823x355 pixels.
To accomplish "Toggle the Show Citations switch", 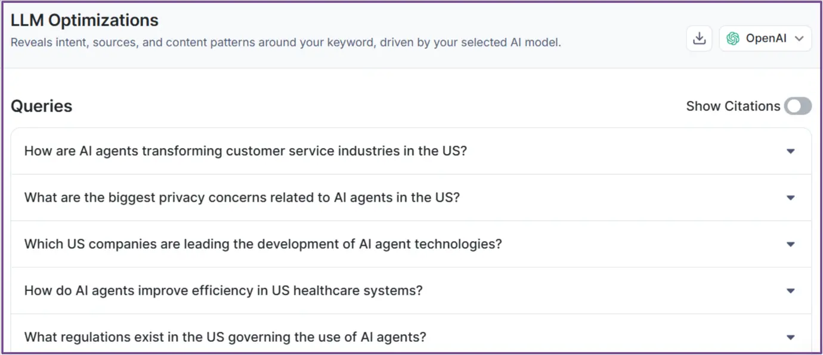I will tap(797, 106).
